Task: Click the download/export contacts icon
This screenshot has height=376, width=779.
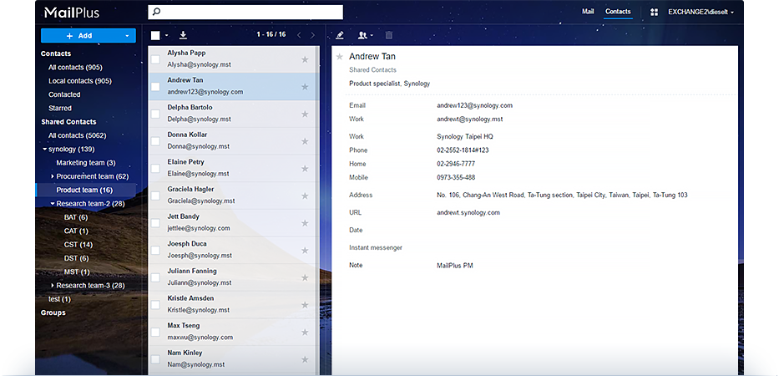Action: pyautogui.click(x=183, y=35)
